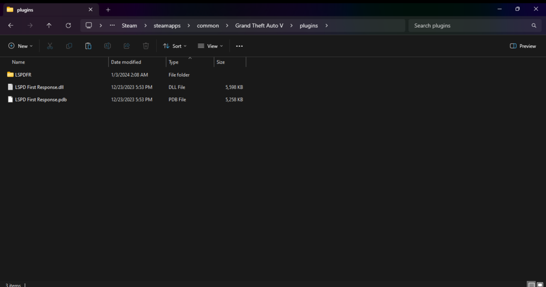Toggle the Preview pane
Viewport: 546px width, 287px height.
click(523, 46)
